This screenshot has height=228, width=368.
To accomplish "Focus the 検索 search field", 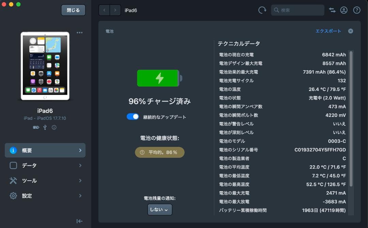I will coord(297,10).
